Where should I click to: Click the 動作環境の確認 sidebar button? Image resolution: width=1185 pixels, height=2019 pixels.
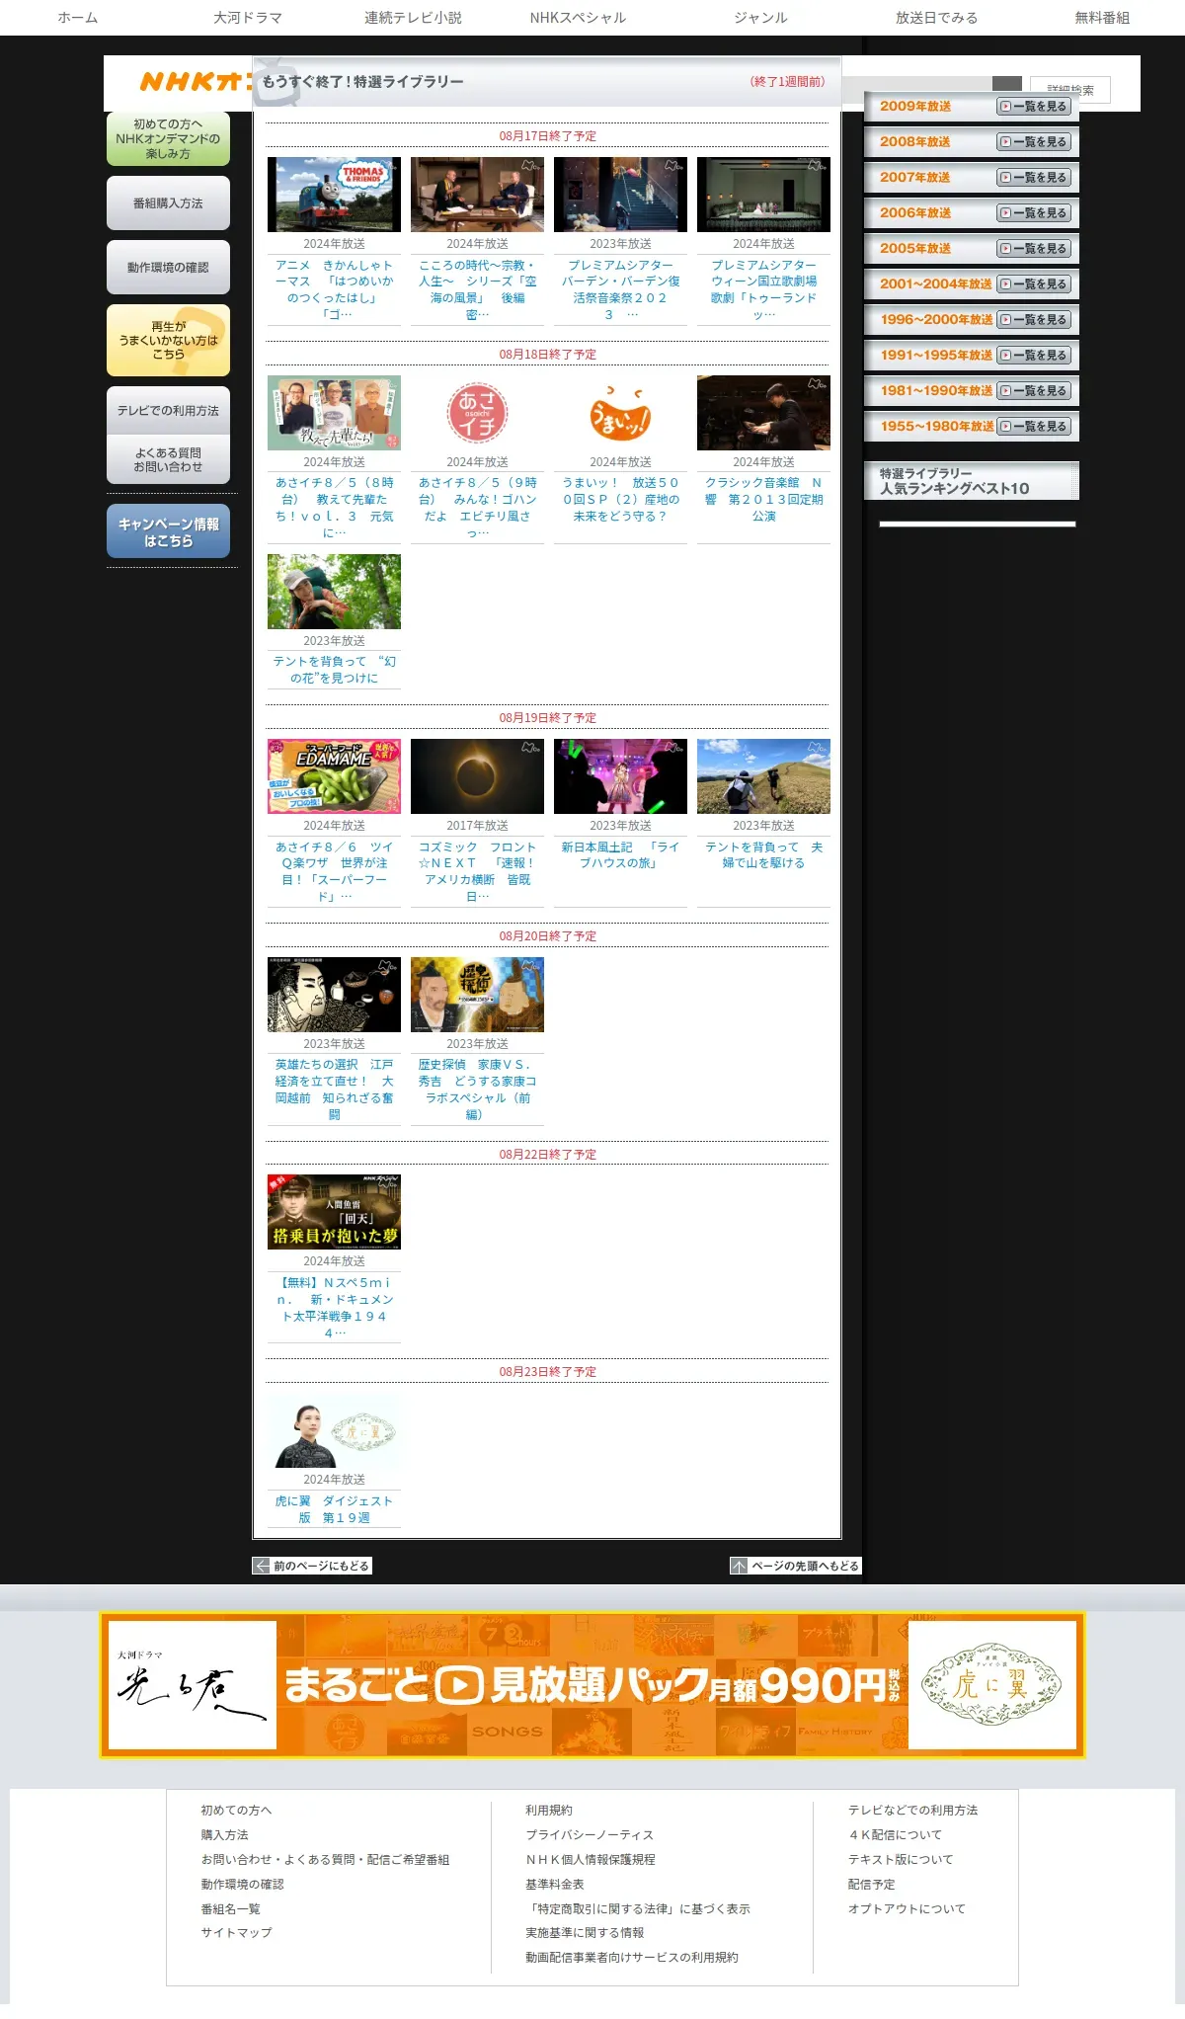(168, 267)
